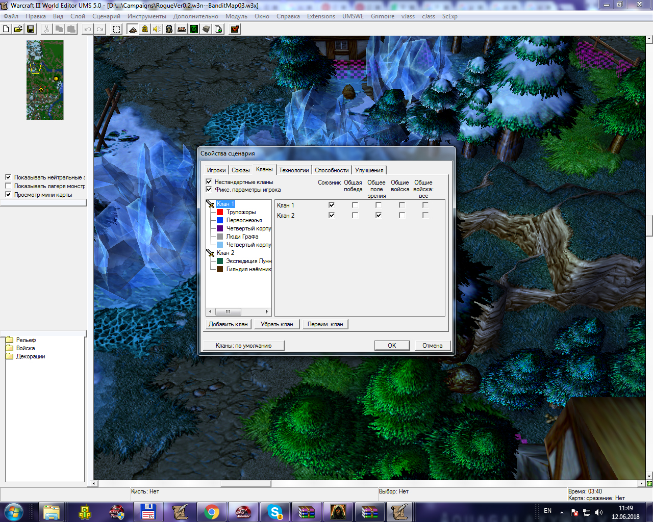The height and width of the screenshot is (522, 653).
Task: Click the minimap preview thumbnail
Action: coord(45,80)
